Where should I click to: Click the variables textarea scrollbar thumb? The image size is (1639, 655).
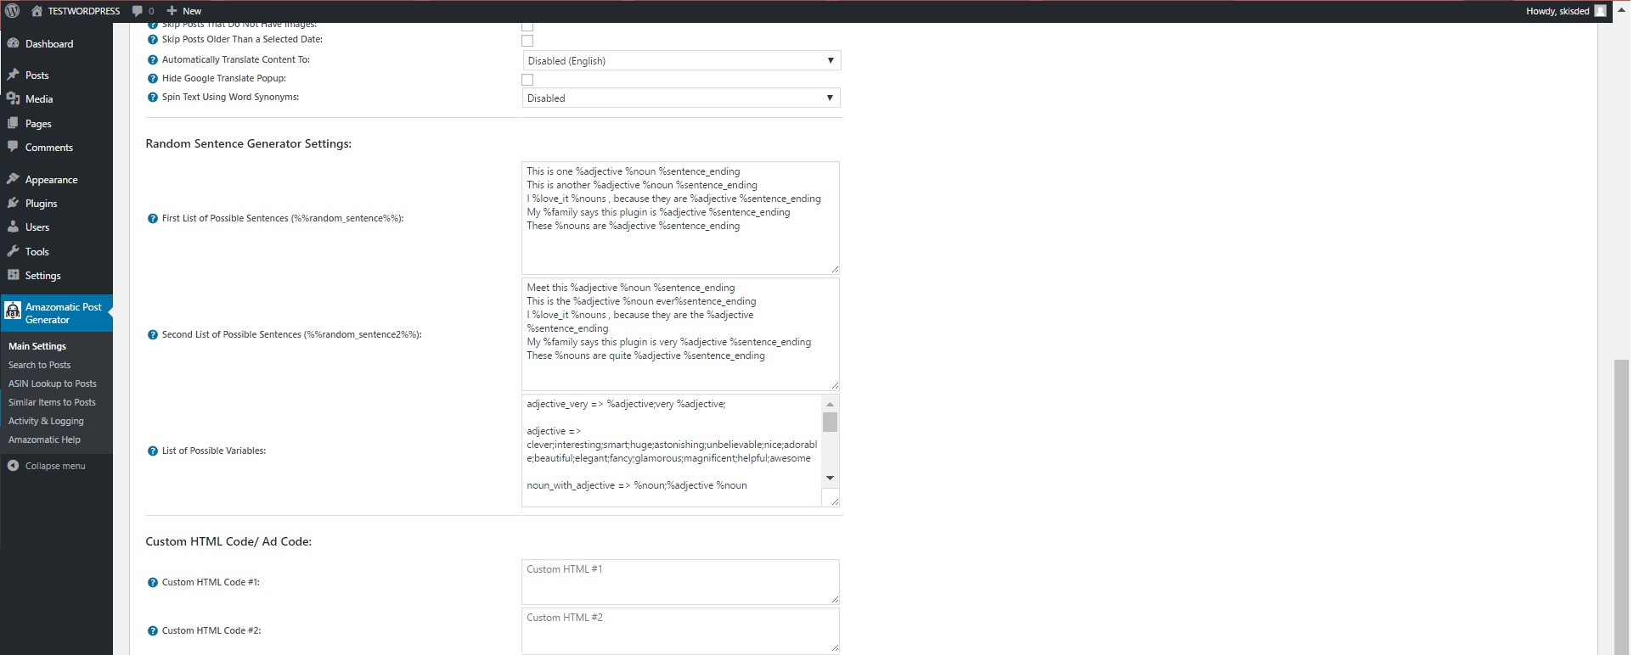tap(831, 422)
